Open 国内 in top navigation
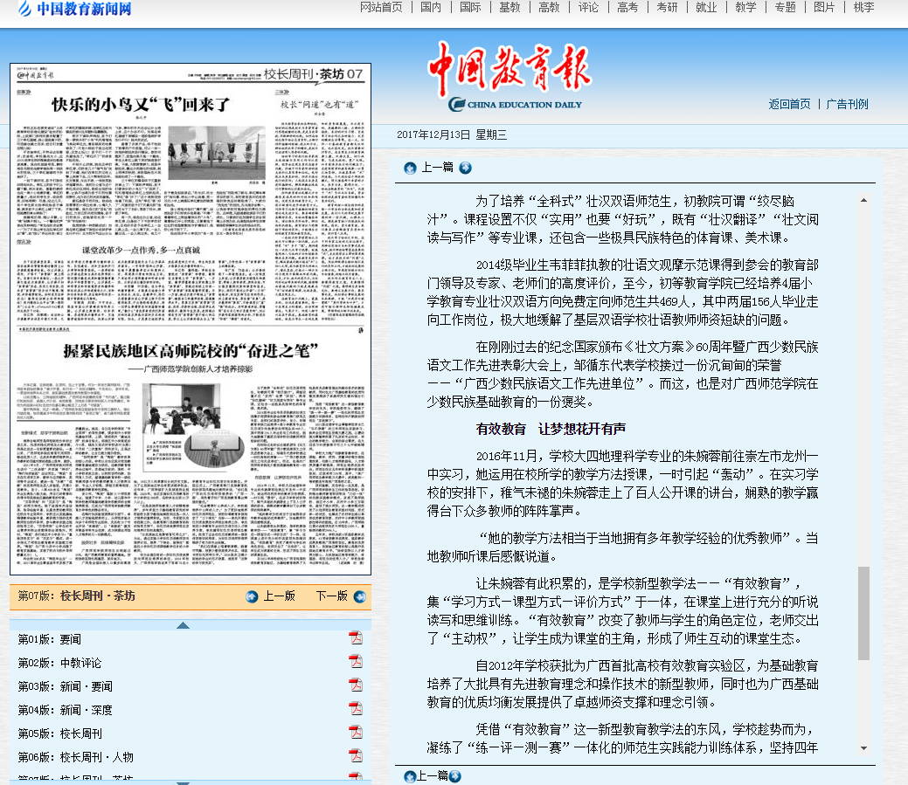Image resolution: width=908 pixels, height=785 pixels. click(431, 8)
